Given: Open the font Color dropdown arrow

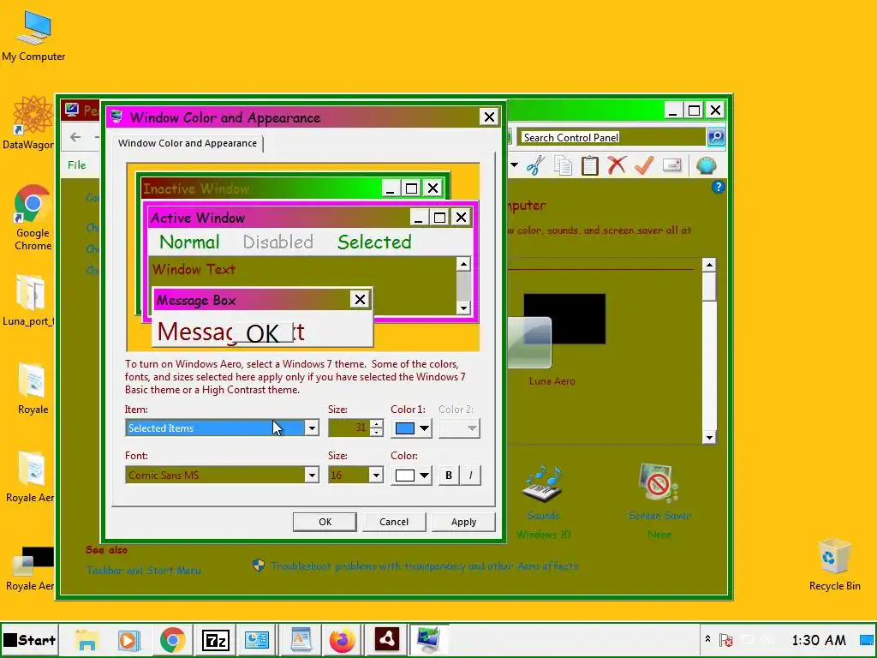Looking at the screenshot, I should (425, 476).
